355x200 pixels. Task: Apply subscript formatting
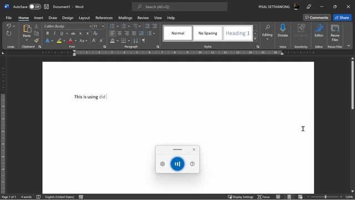(x=80, y=33)
